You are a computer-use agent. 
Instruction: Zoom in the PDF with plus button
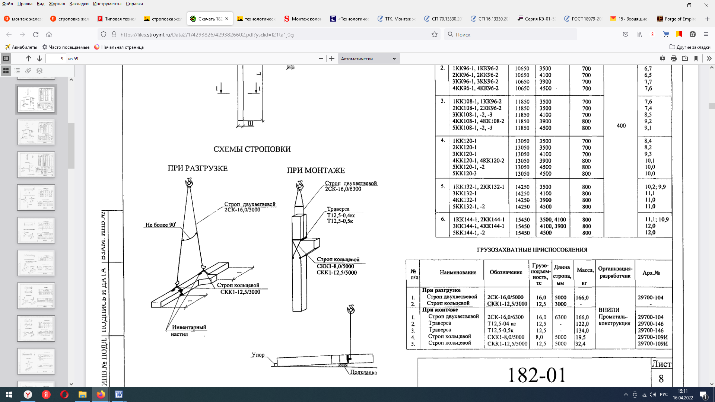click(x=332, y=58)
